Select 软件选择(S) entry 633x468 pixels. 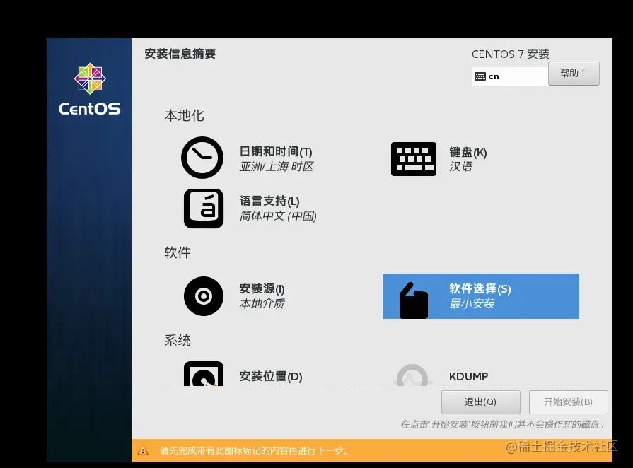pyautogui.click(x=480, y=296)
